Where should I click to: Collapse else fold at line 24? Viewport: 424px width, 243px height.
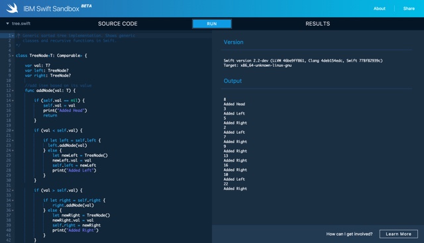point(13,150)
